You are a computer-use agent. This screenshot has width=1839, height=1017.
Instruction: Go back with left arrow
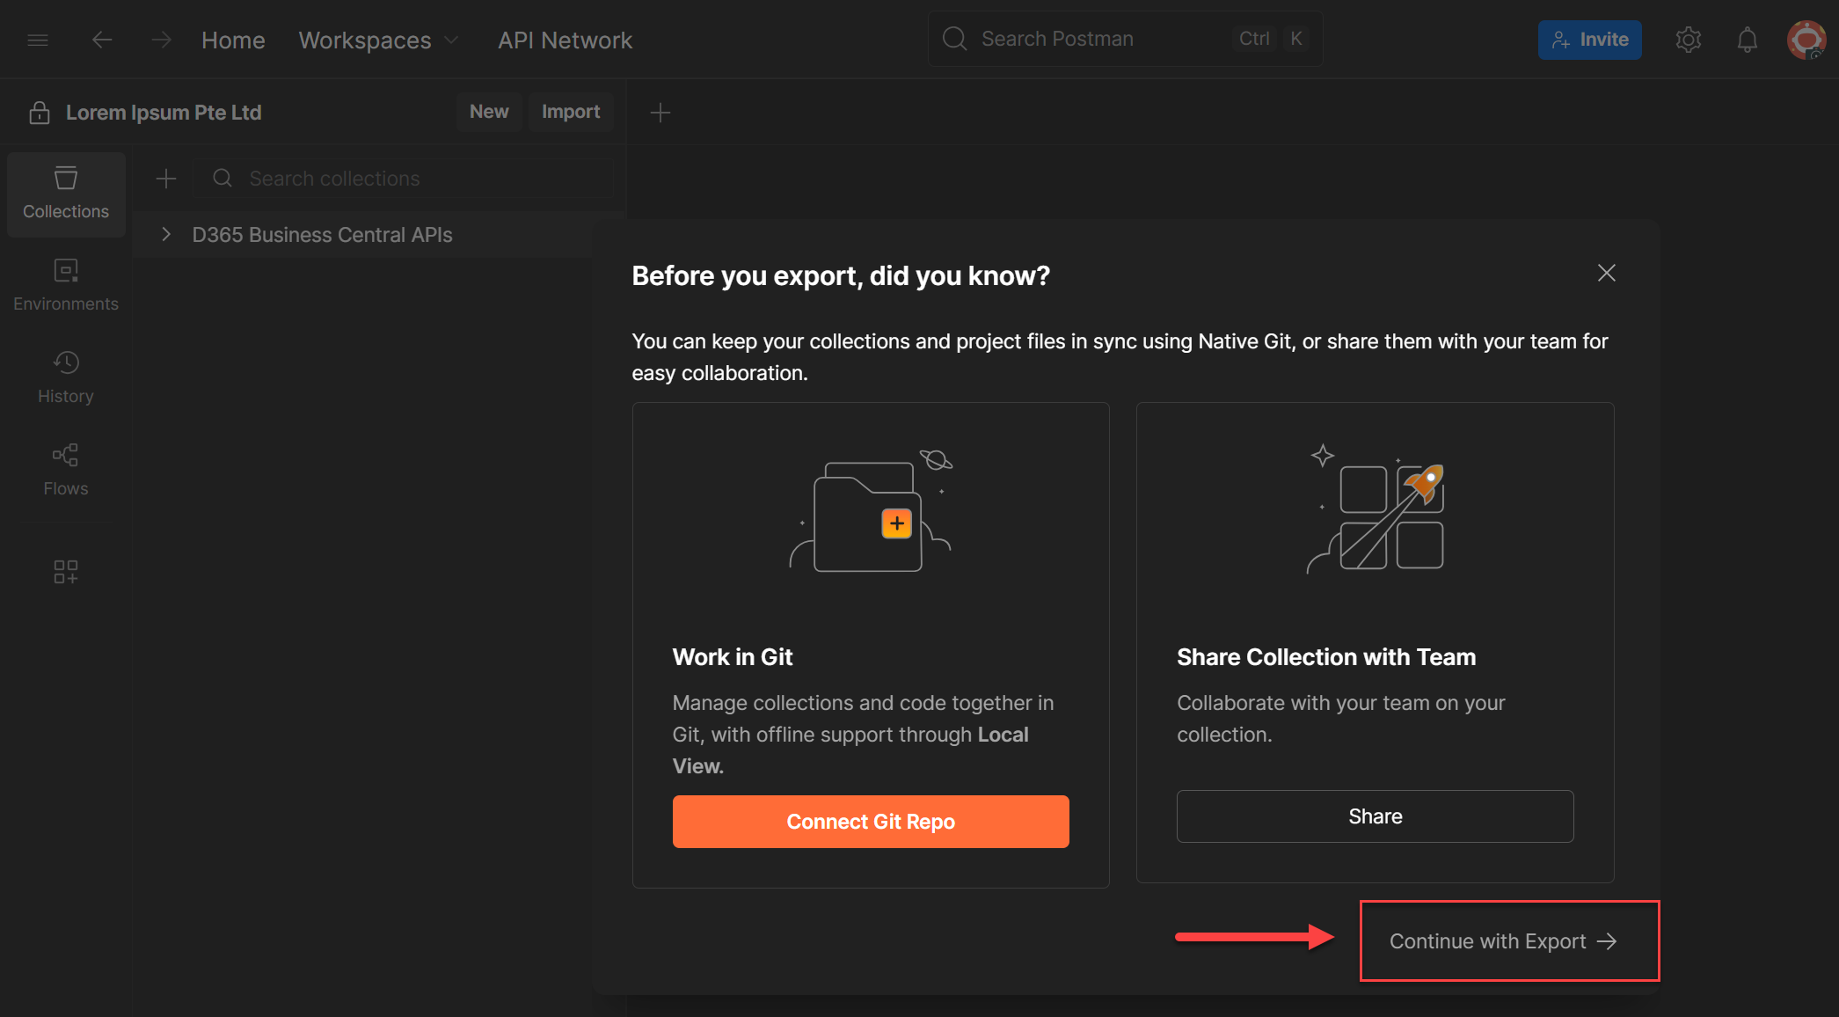102,40
